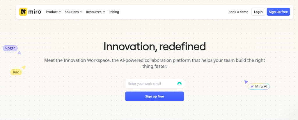Viewport: 298px width, 120px height.
Task: Click the sparkle icon in Miro AI tag
Action: (252, 86)
